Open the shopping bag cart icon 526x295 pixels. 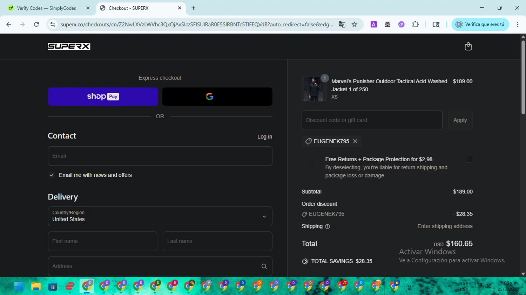[468, 47]
